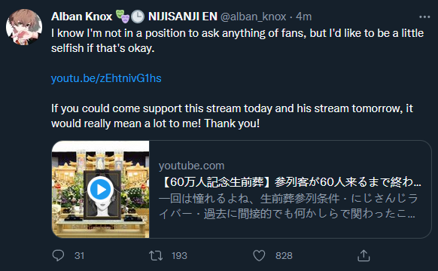Open the share upload icon

pyautogui.click(x=363, y=255)
